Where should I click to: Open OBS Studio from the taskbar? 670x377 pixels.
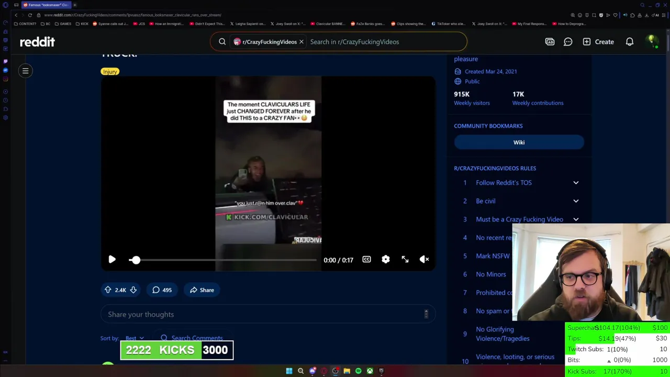point(336,371)
